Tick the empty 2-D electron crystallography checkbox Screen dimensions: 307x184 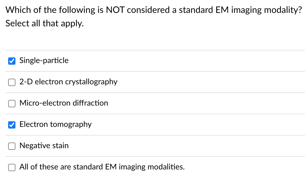tap(12, 82)
